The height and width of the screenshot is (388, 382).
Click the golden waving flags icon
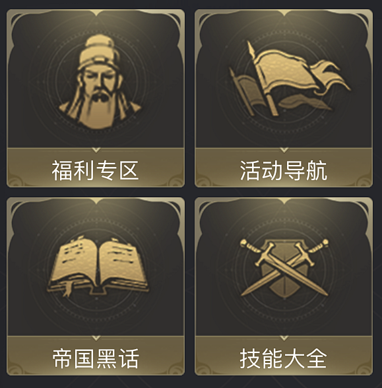(289, 79)
